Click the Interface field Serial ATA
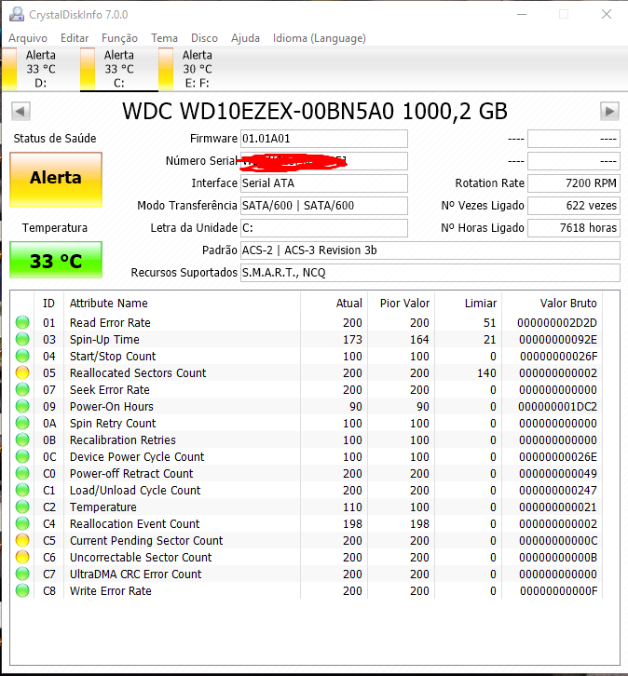 pyautogui.click(x=324, y=183)
